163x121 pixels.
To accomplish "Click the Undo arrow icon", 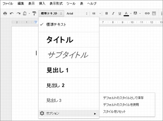I will coord(12,14).
